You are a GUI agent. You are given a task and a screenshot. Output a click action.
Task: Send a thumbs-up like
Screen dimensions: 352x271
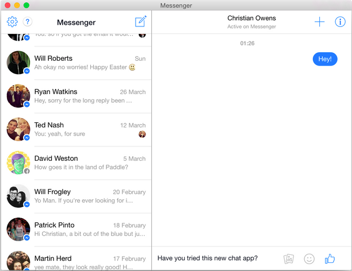pyautogui.click(x=330, y=259)
